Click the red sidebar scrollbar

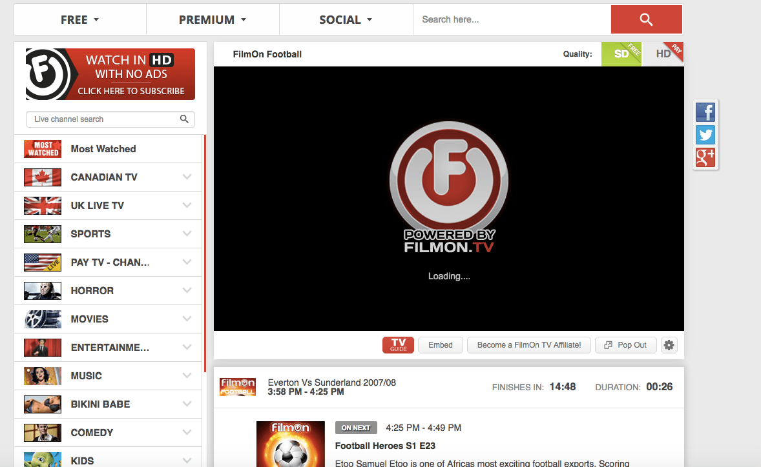pyautogui.click(x=205, y=253)
